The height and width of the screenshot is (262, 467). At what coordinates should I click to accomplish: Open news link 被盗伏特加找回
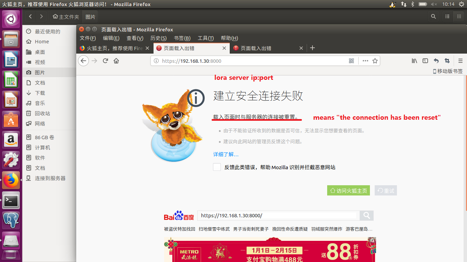[179, 229]
